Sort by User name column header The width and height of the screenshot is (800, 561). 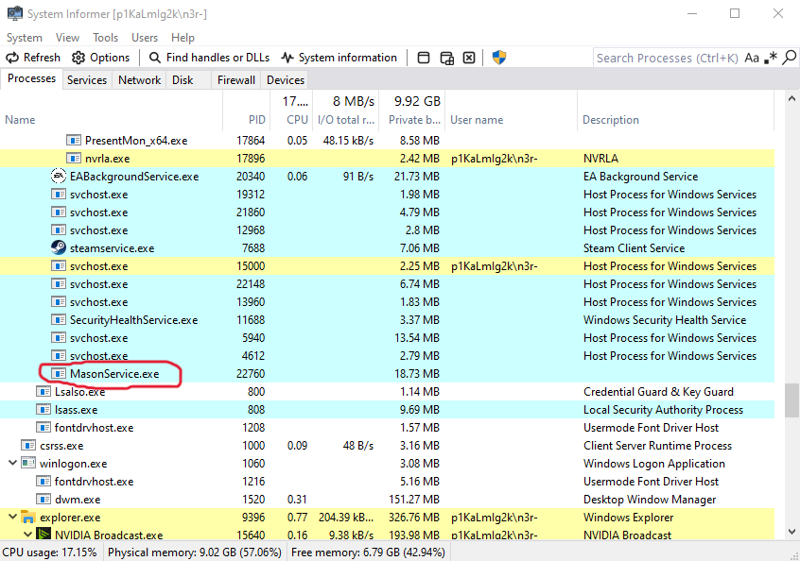pyautogui.click(x=512, y=110)
